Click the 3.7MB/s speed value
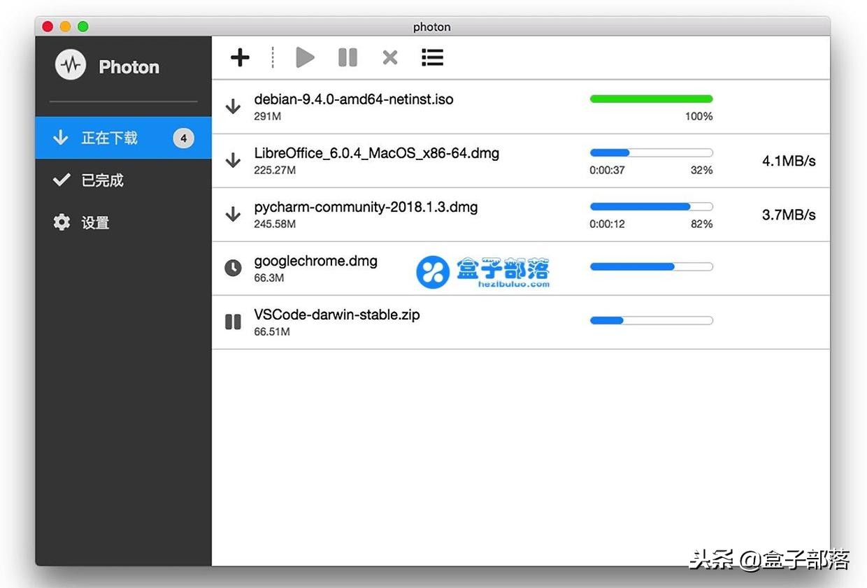The width and height of the screenshot is (867, 588). (x=789, y=215)
